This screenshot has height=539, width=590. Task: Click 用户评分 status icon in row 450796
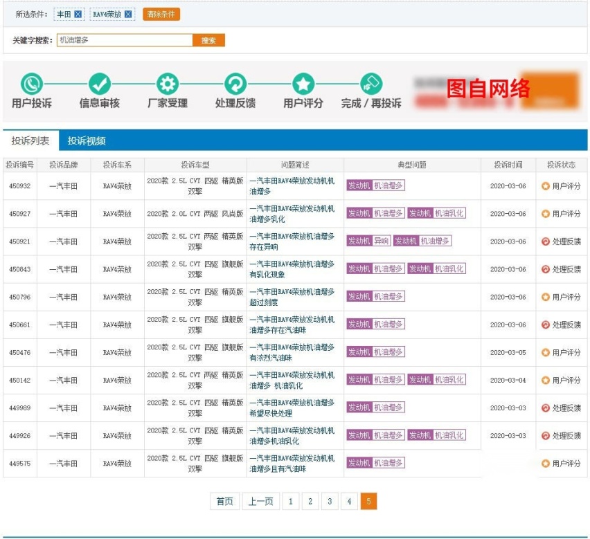coord(545,297)
